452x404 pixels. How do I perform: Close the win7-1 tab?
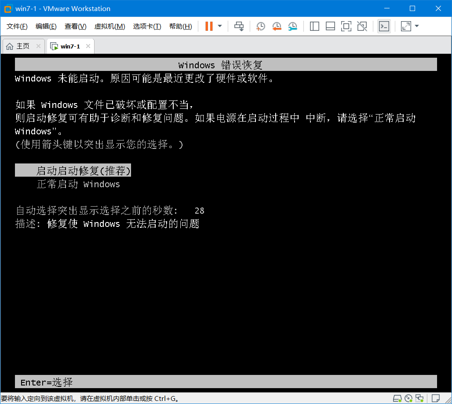(88, 46)
